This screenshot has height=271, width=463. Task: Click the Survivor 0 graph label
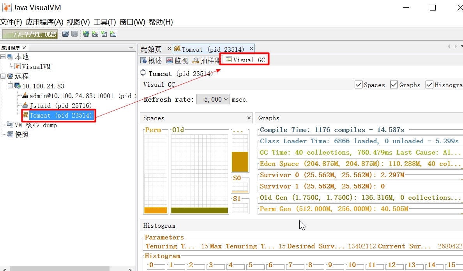coord(332,175)
